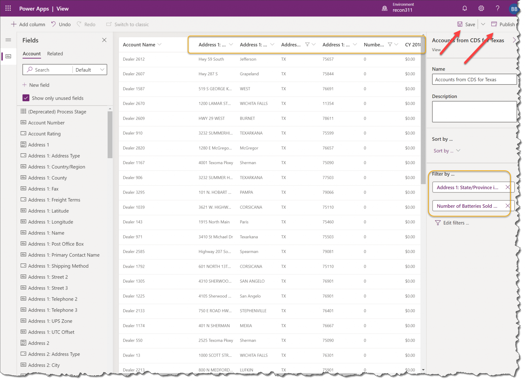Collapse the left panel with hamburger icon

coord(8,40)
